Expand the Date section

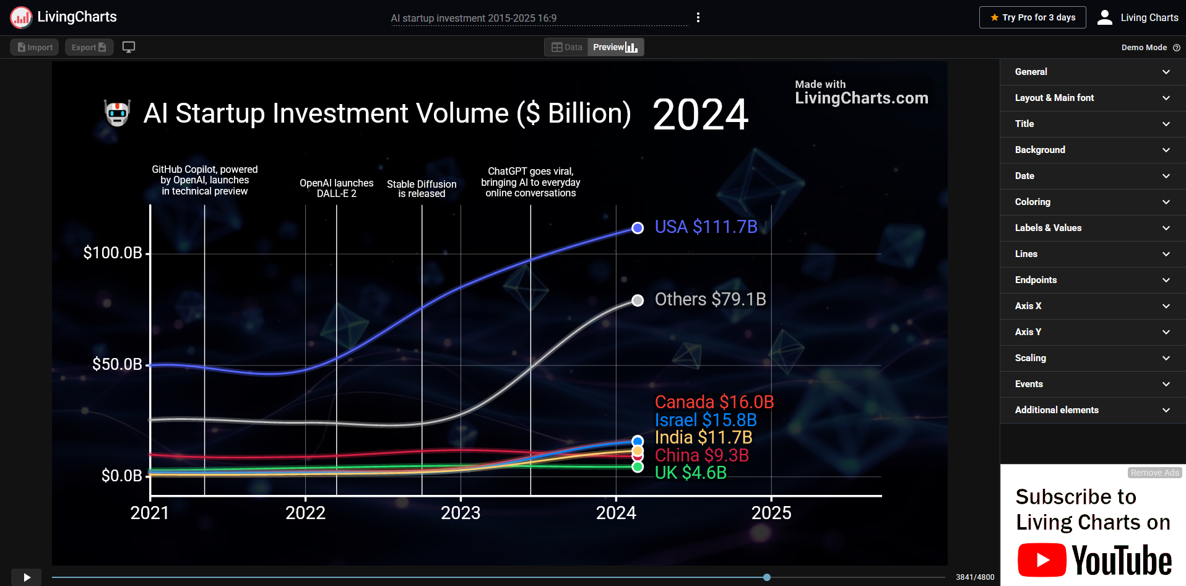click(x=1093, y=176)
